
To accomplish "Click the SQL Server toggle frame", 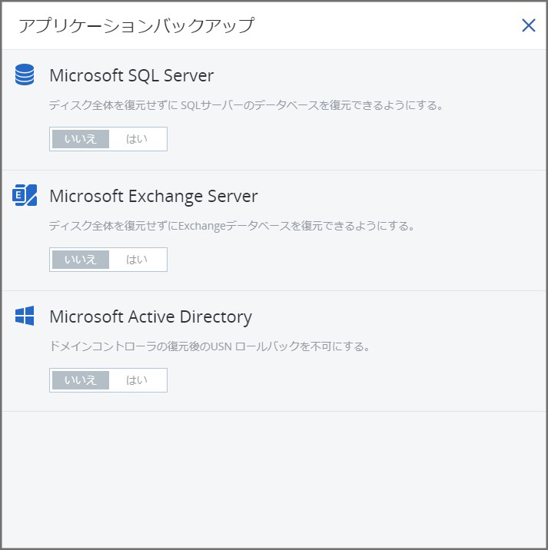I will 108,139.
